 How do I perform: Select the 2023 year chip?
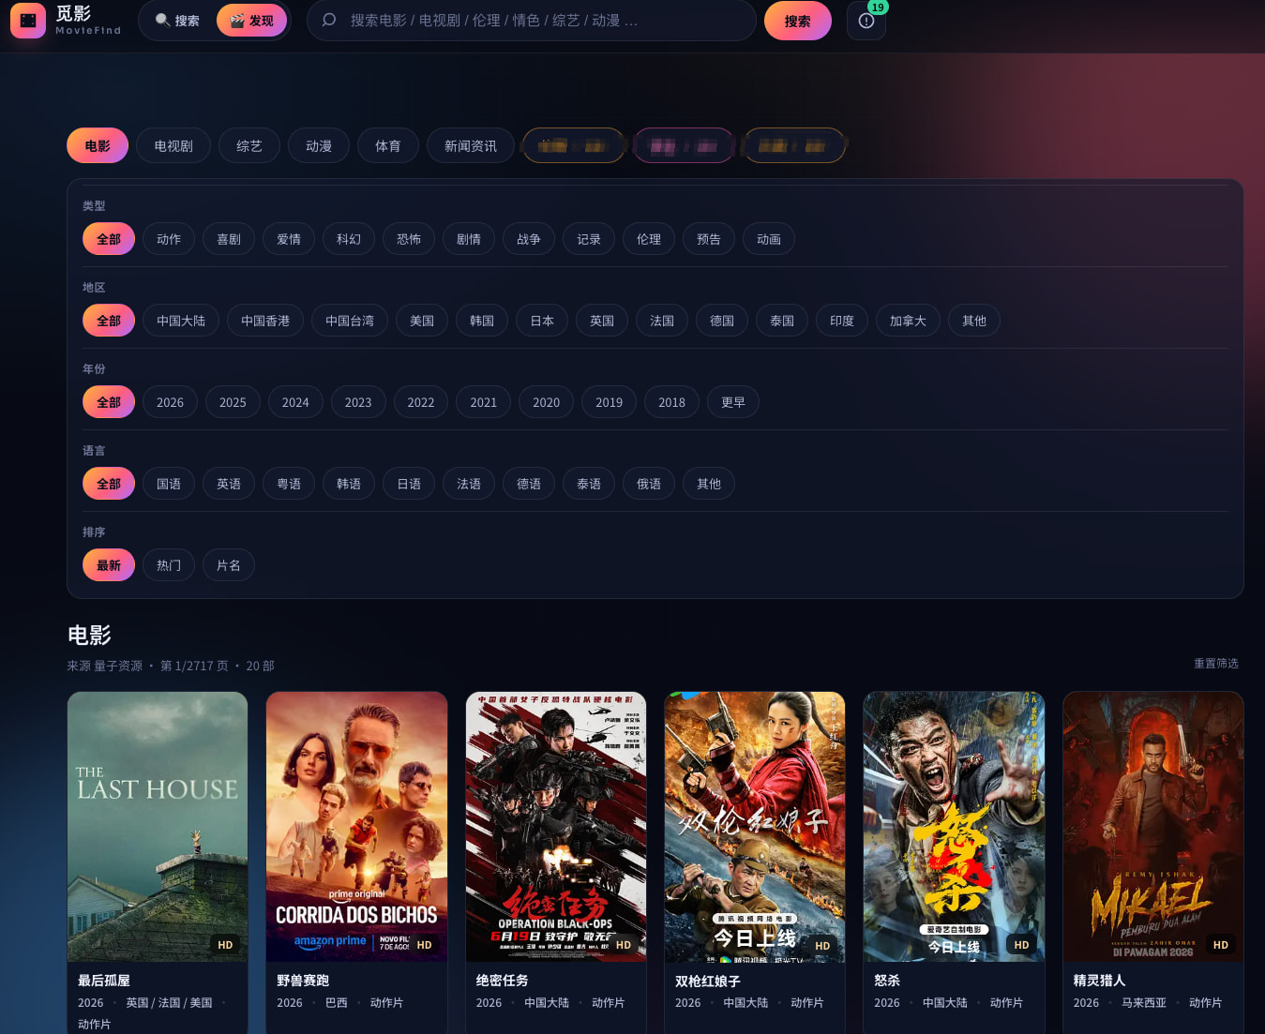pos(358,402)
